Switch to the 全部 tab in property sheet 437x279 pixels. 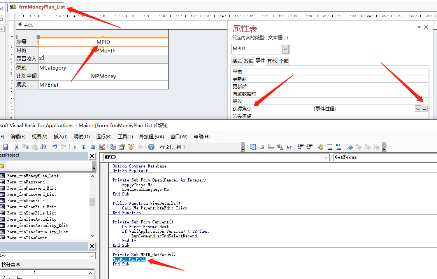pyautogui.click(x=284, y=61)
